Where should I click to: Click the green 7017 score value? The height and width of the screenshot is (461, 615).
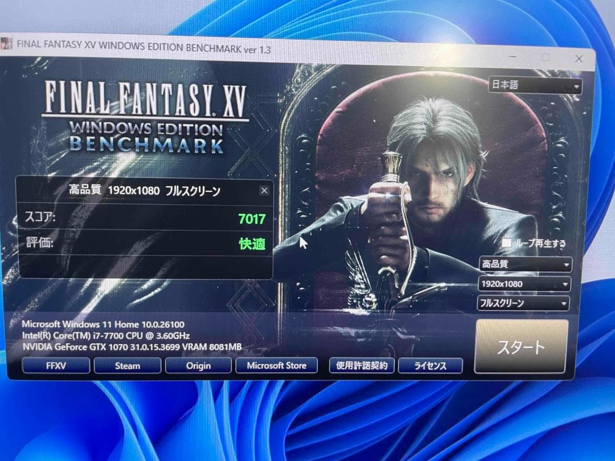(x=252, y=219)
